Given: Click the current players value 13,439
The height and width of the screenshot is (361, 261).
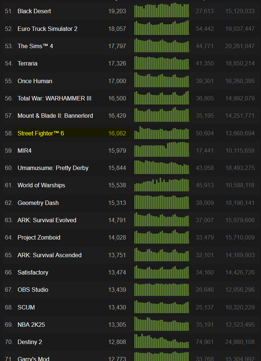Looking at the screenshot, I should [117, 290].
